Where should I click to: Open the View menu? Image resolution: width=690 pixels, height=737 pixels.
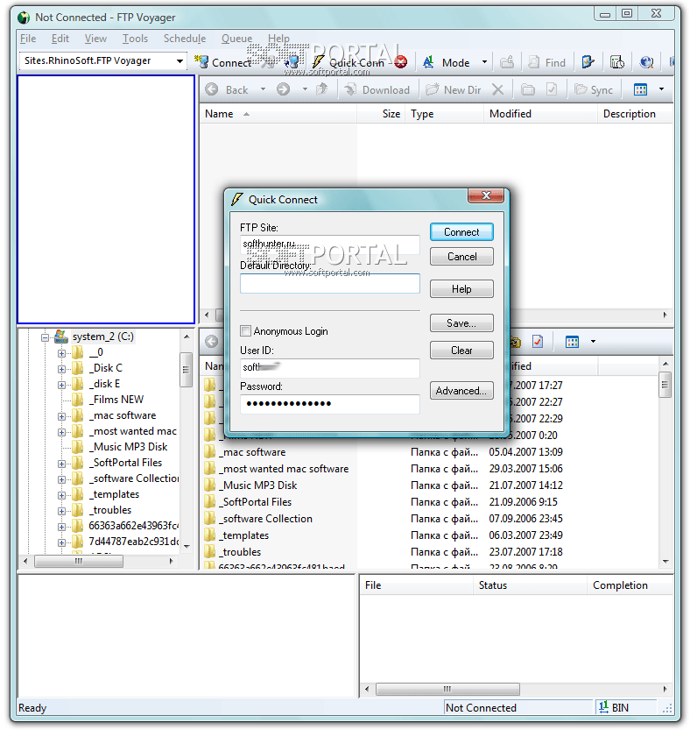coord(95,39)
